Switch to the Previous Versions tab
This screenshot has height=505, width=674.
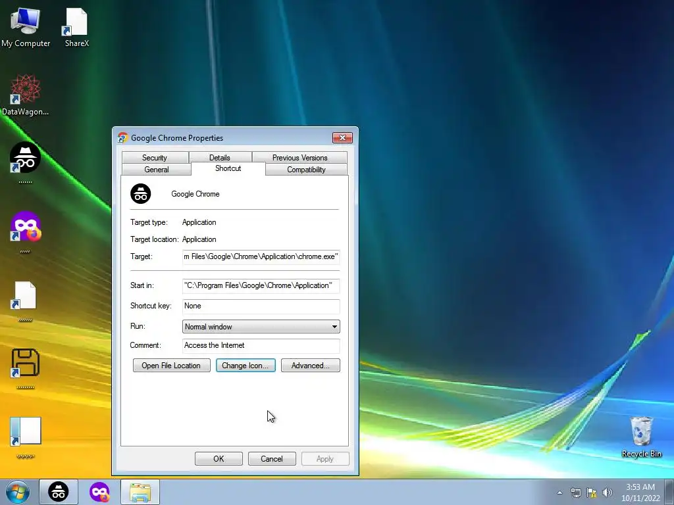point(299,158)
